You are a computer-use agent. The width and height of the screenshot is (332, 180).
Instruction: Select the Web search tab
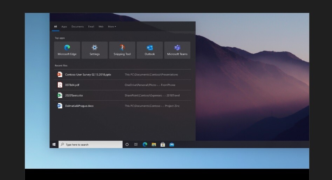tap(101, 27)
